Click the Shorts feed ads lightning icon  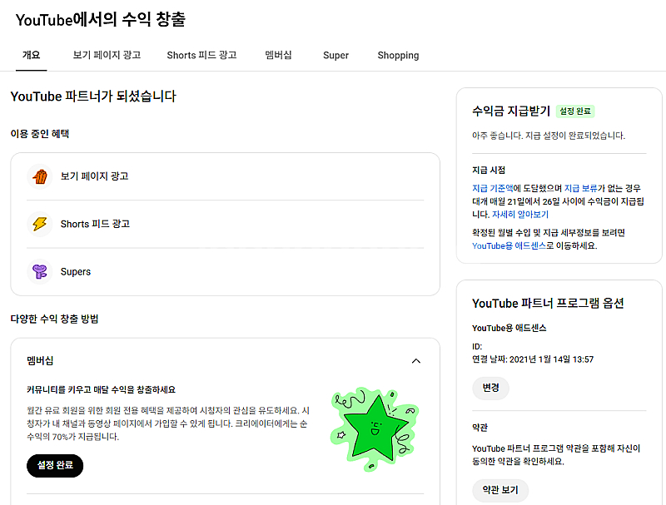point(40,224)
